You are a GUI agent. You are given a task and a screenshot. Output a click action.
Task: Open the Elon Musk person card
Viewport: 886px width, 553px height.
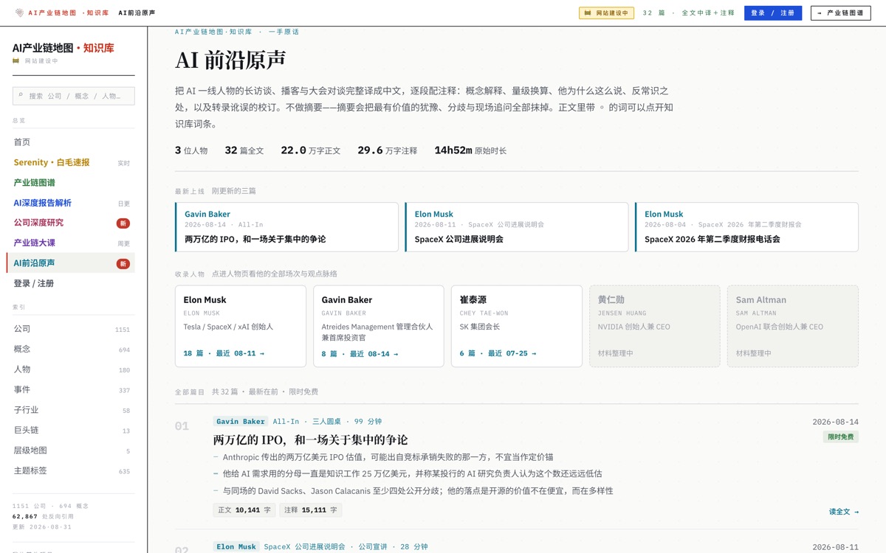[x=241, y=326]
